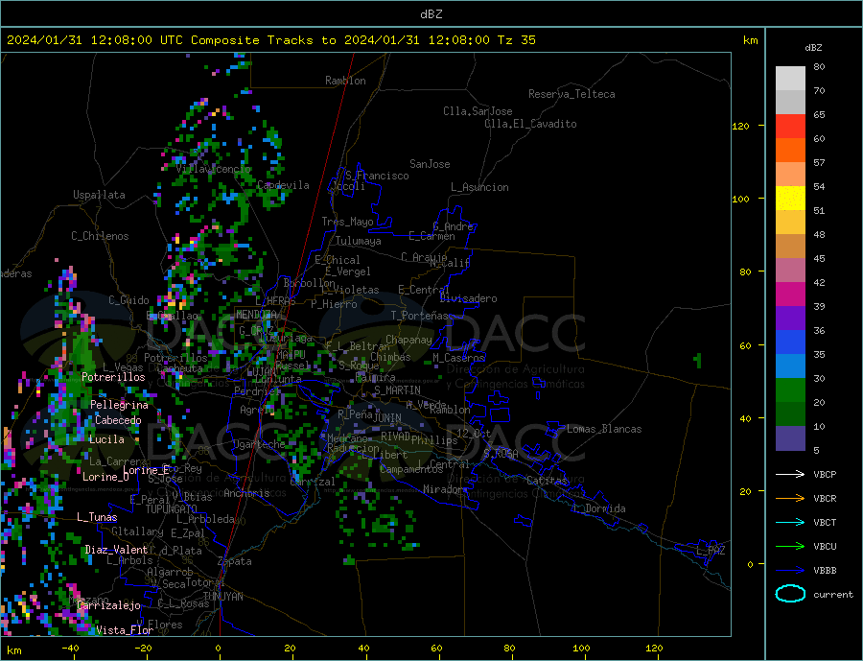Click the 'Divisadero' place label
The image size is (863, 661).
(468, 298)
